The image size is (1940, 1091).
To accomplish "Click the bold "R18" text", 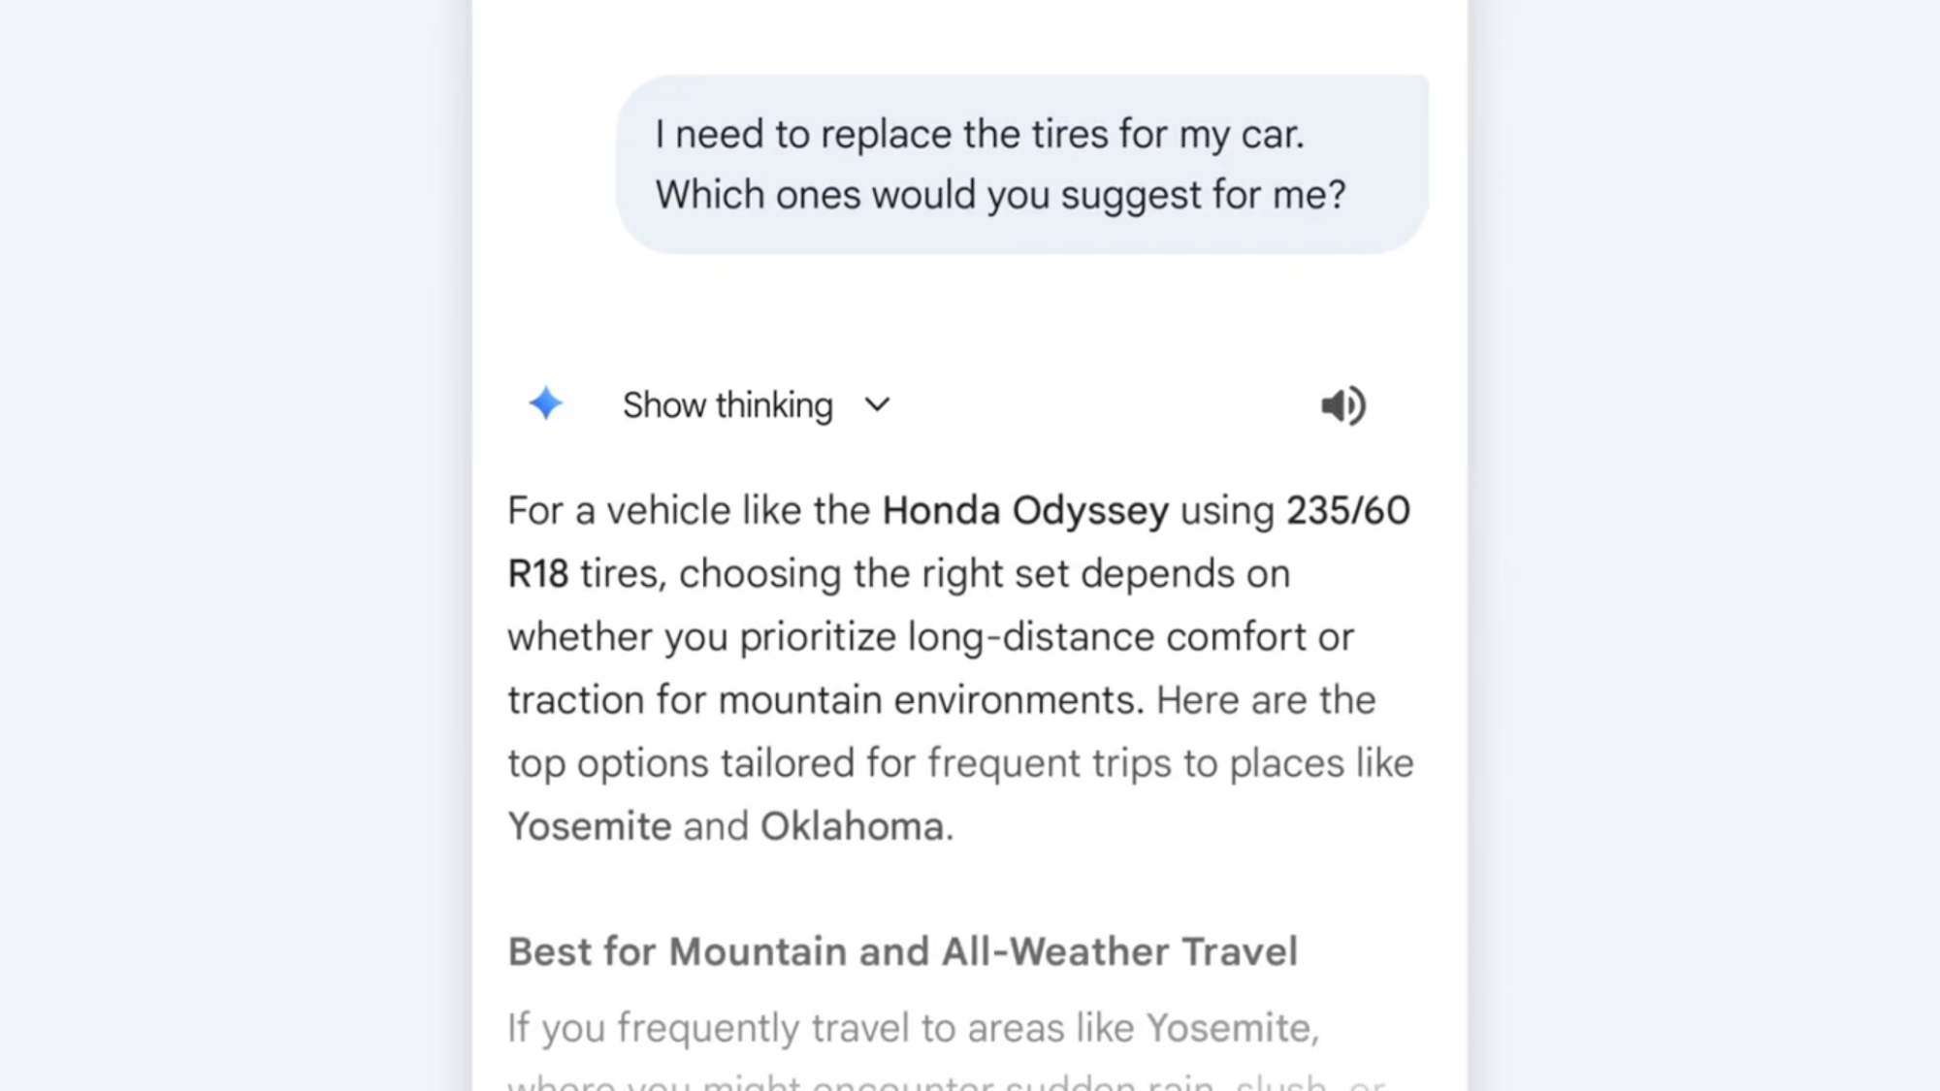I will point(538,574).
